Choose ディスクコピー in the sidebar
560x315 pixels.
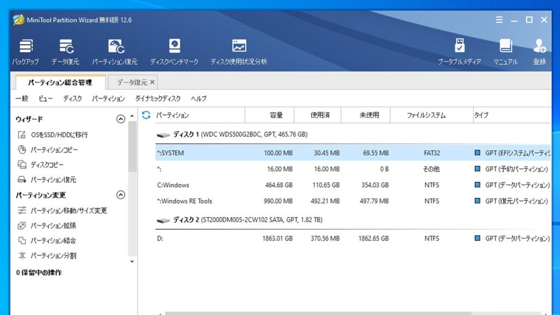coord(40,165)
